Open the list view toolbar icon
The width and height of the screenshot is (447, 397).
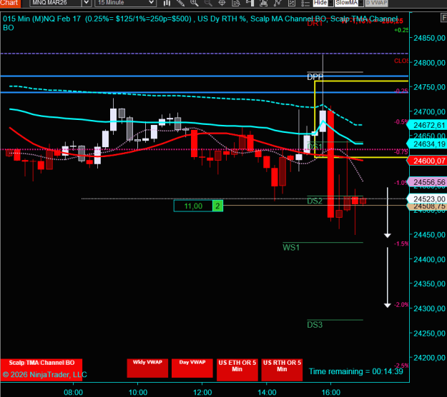coord(305,3)
